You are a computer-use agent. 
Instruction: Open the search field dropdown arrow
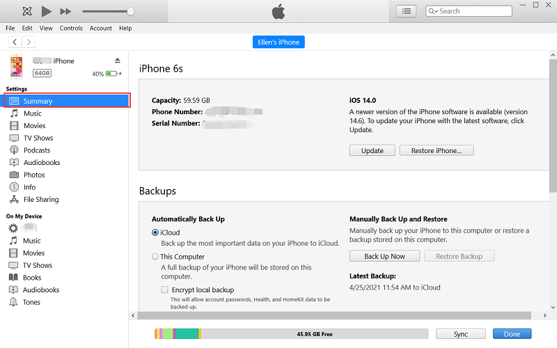434,11
